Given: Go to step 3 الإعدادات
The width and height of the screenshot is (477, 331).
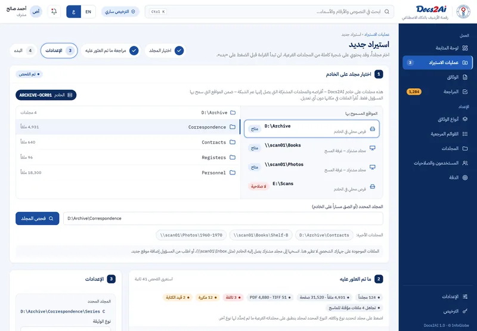Looking at the screenshot, I should coord(59,51).
